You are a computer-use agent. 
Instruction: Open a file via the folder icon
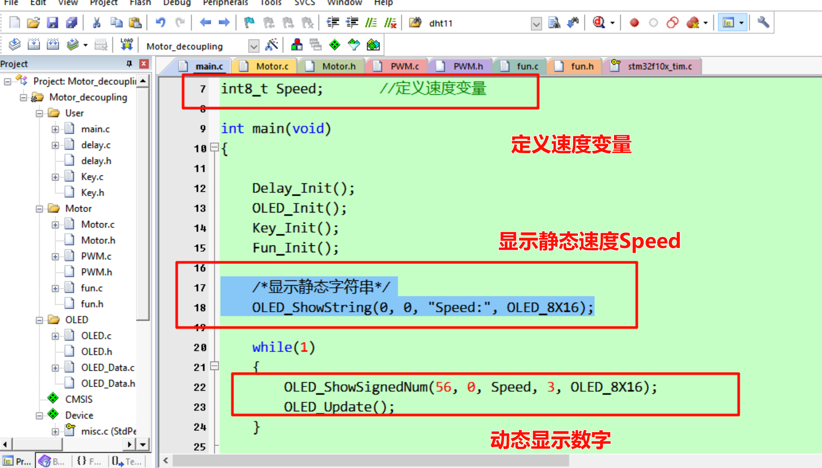(x=33, y=23)
